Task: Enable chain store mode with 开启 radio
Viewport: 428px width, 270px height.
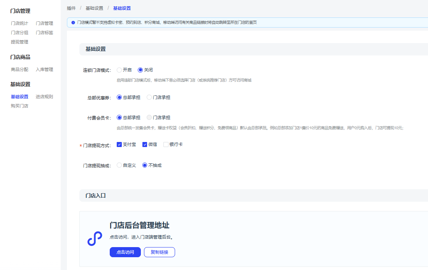Action: [x=119, y=70]
